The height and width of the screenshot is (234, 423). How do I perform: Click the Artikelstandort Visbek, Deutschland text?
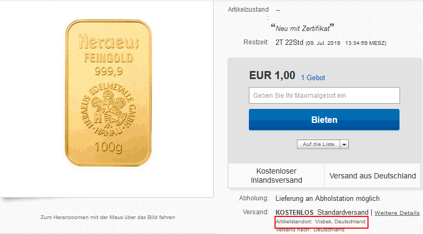320,222
